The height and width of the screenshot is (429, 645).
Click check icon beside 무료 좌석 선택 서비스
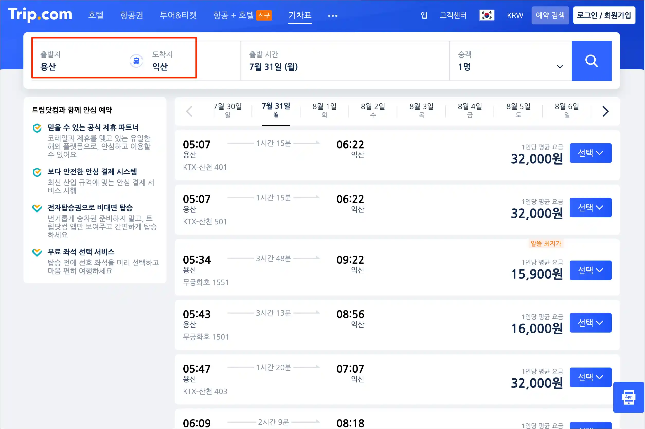click(x=37, y=252)
